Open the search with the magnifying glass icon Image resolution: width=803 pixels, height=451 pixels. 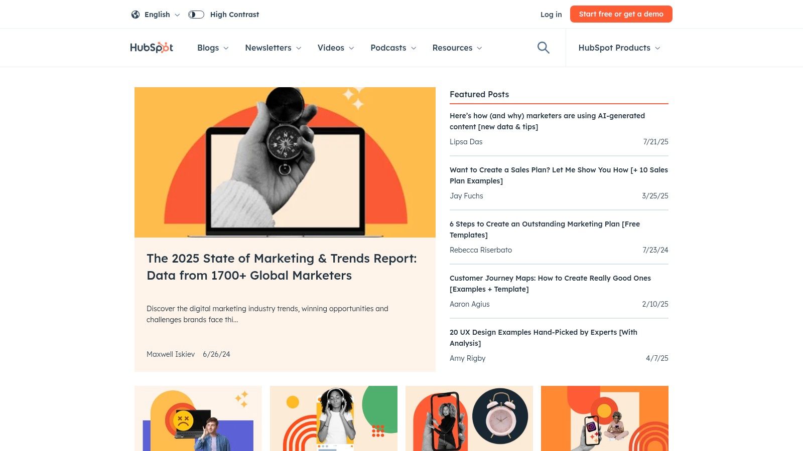pos(543,47)
